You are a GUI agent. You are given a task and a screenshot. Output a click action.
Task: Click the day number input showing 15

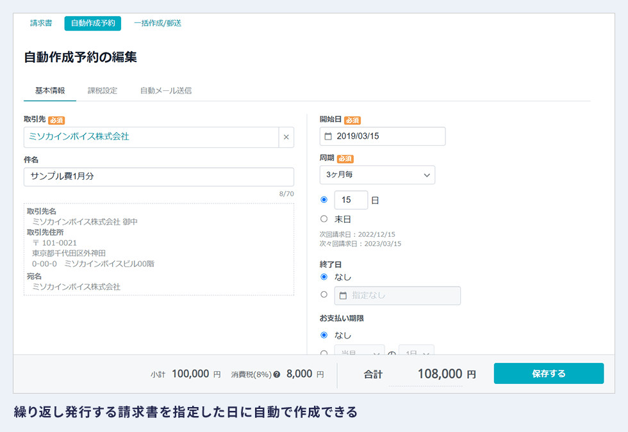(x=351, y=200)
